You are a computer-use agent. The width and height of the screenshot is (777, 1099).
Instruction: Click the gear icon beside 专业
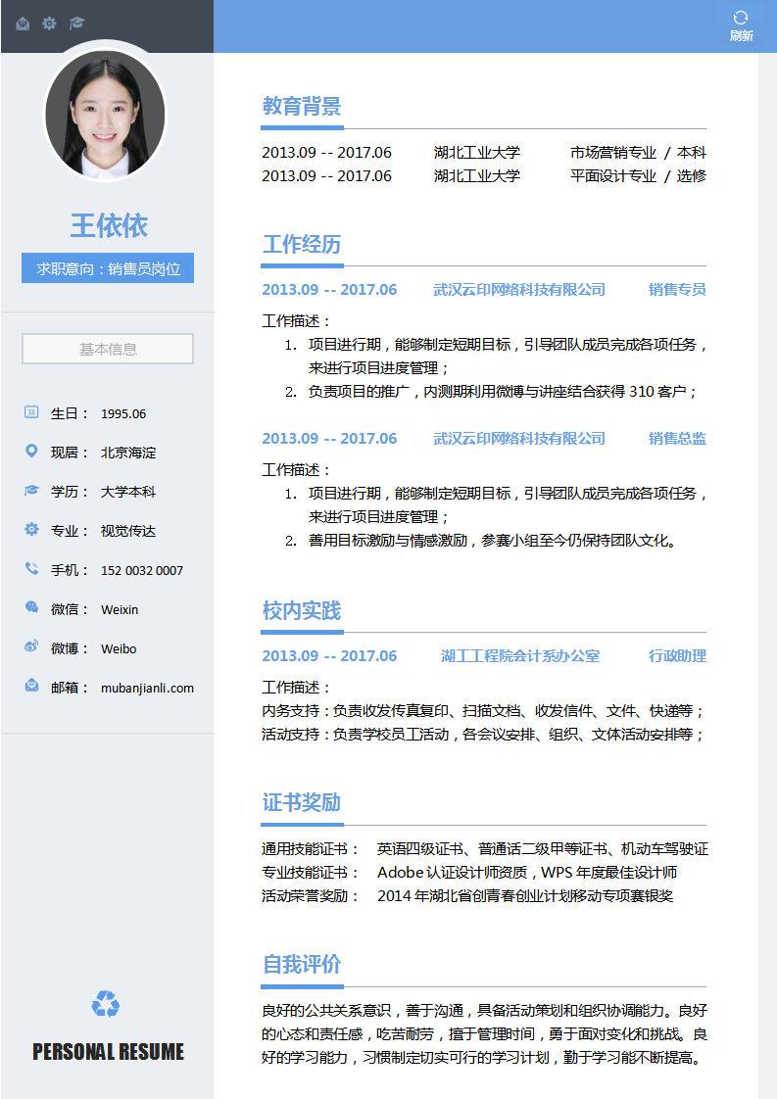pos(31,530)
